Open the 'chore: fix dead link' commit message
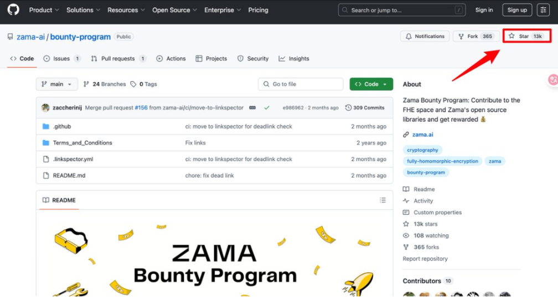This screenshot has height=300, width=558. tap(210, 175)
